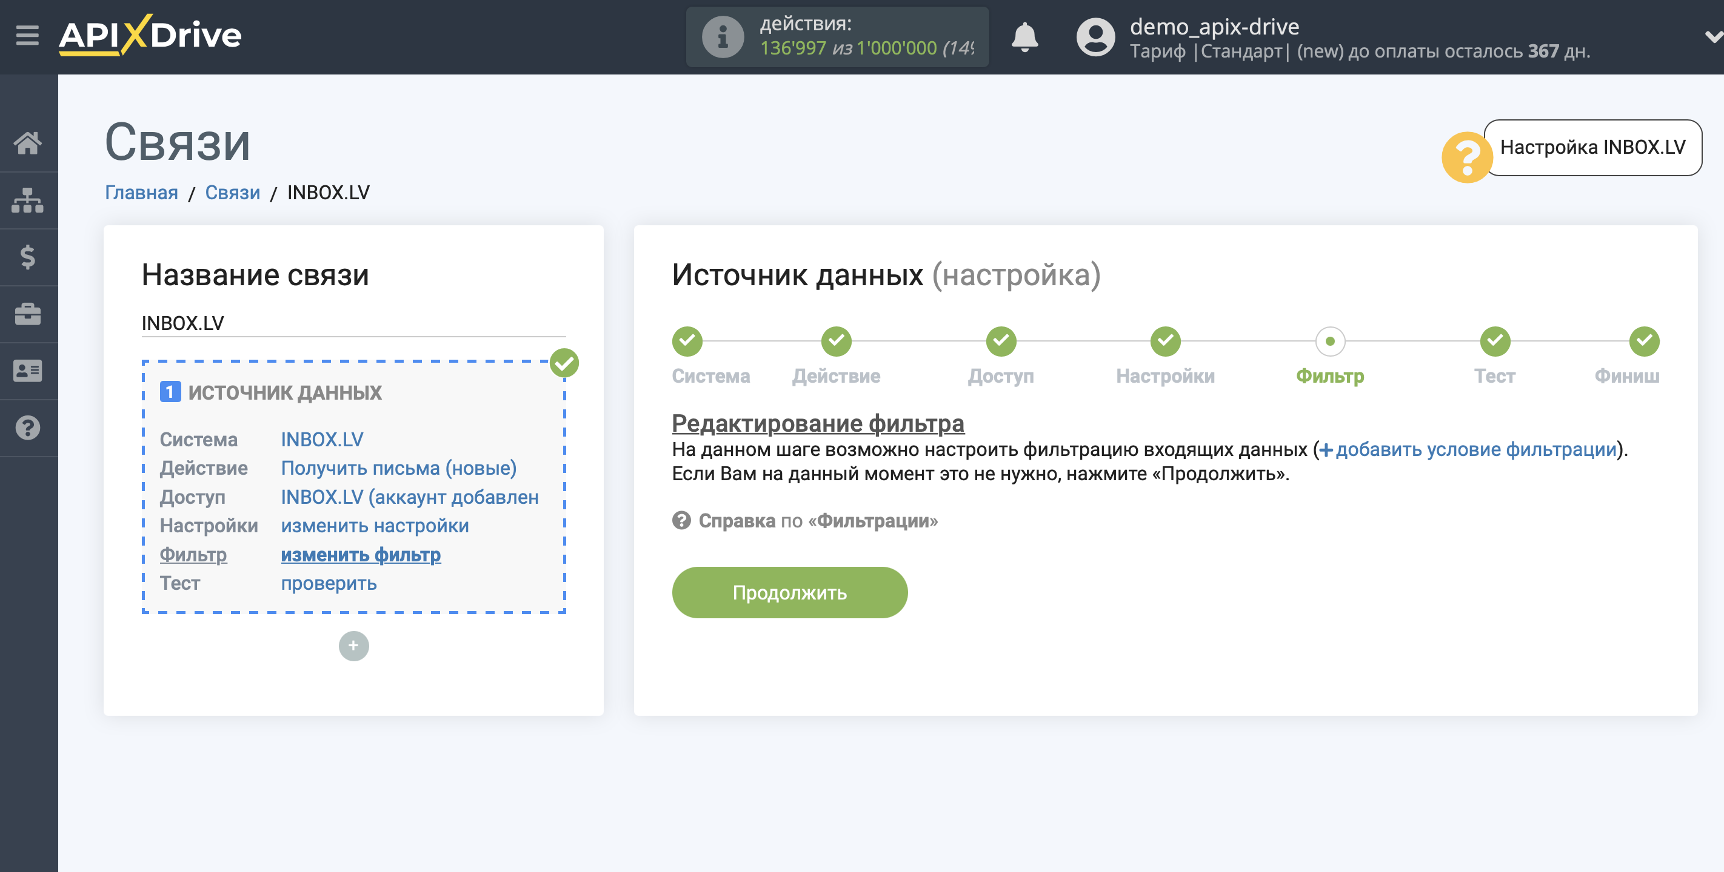Open the actions info icon
Viewport: 1724px width, 872px height.
[x=722, y=37]
